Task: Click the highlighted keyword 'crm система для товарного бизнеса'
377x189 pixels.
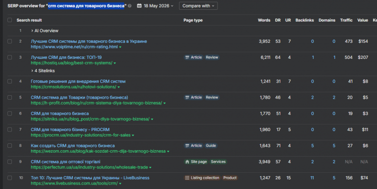Action: 86,6
